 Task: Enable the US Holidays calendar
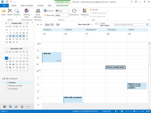[7, 89]
